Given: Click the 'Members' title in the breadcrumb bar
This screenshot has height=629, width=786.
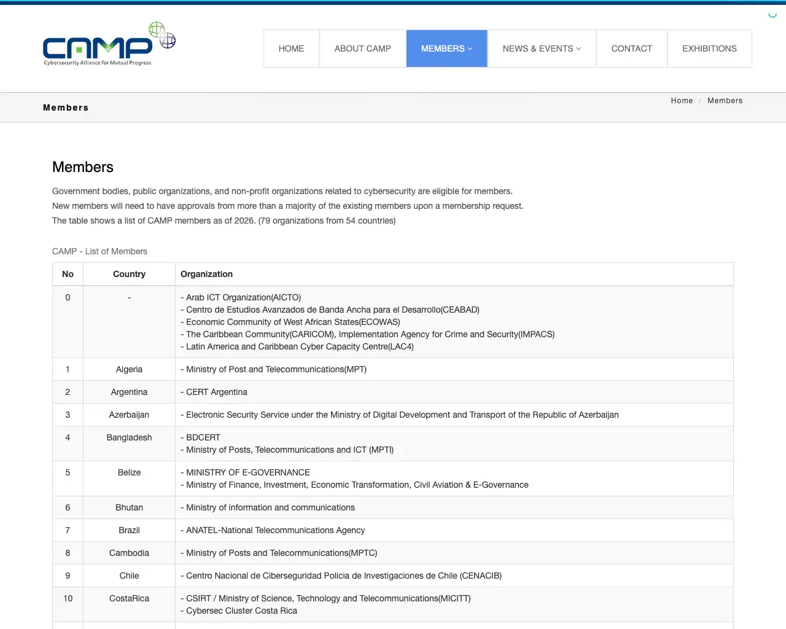Looking at the screenshot, I should (66, 107).
